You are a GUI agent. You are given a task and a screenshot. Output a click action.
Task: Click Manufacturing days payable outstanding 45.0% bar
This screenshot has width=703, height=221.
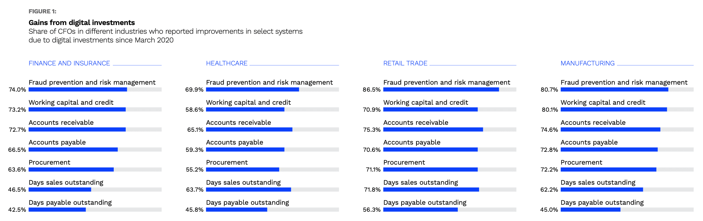(590, 210)
